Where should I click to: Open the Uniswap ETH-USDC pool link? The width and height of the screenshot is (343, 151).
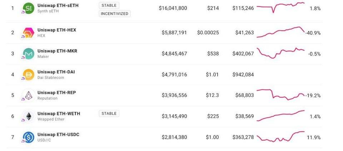58,134
